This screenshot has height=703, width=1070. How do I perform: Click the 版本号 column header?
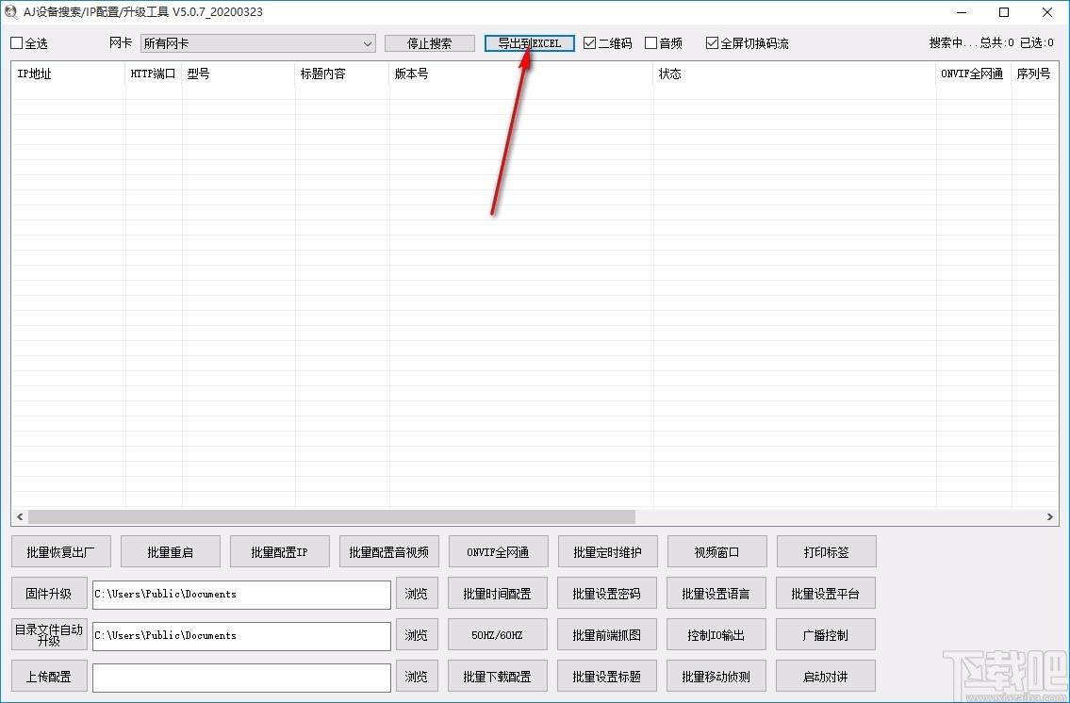coord(521,74)
